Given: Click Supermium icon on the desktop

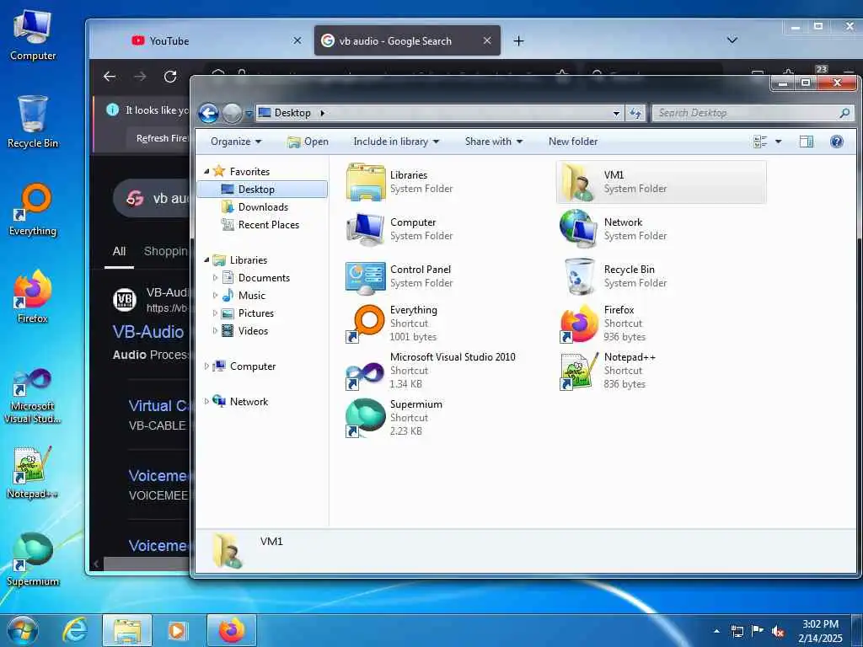Looking at the screenshot, I should pos(33,559).
